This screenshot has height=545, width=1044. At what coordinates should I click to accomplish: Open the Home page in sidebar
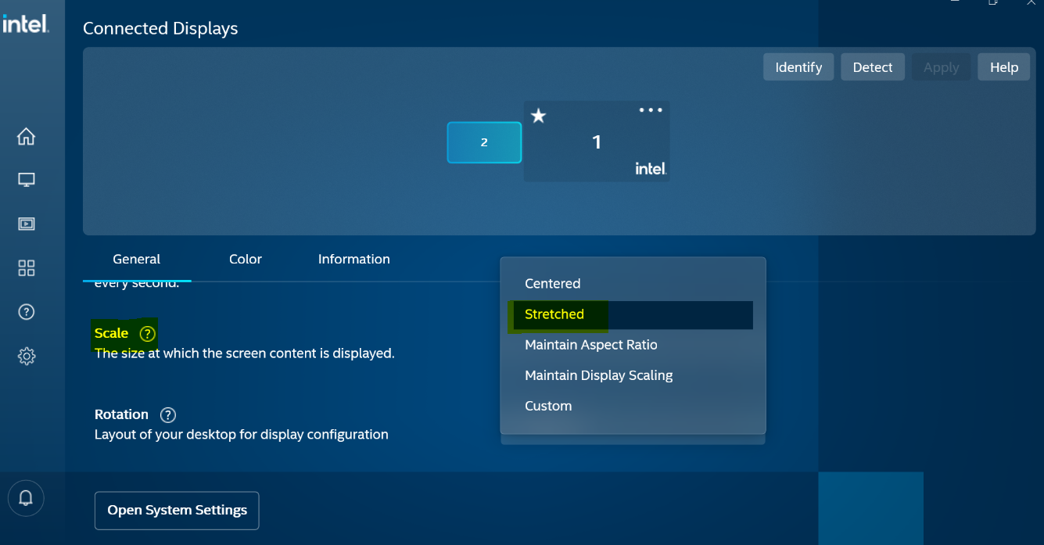point(26,137)
